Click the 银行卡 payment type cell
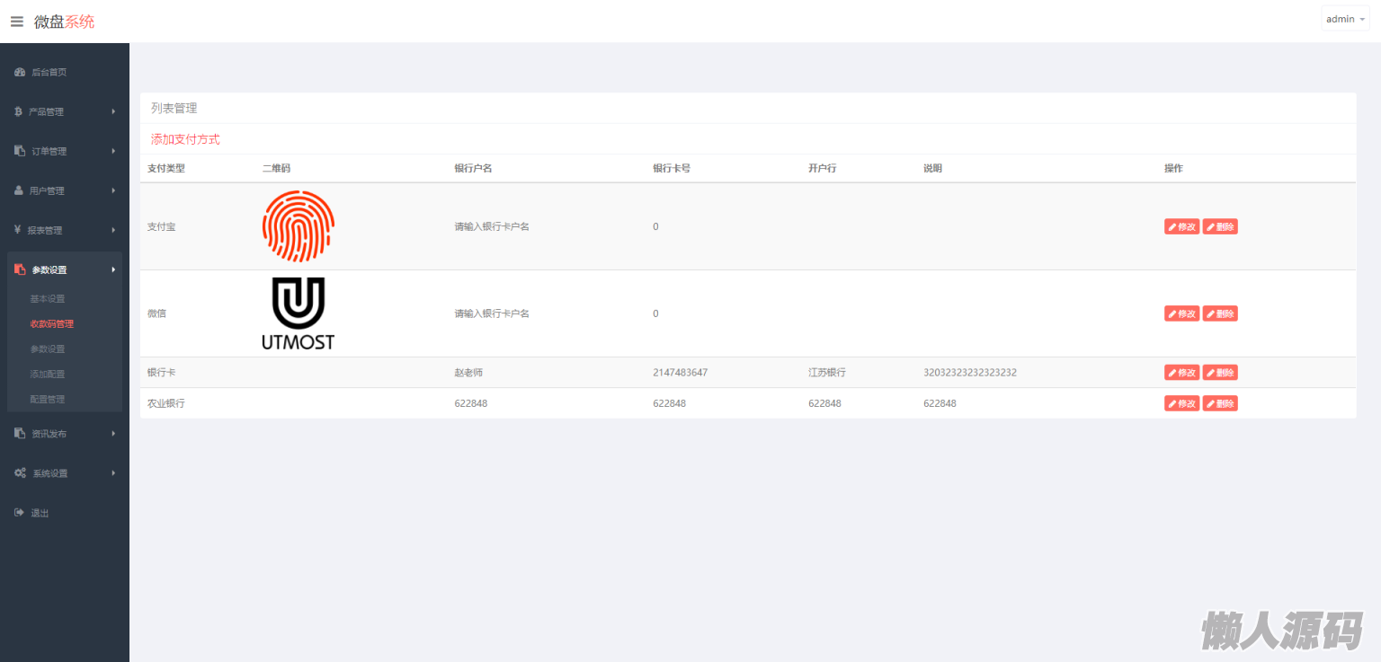The height and width of the screenshot is (662, 1381). pyautogui.click(x=162, y=372)
